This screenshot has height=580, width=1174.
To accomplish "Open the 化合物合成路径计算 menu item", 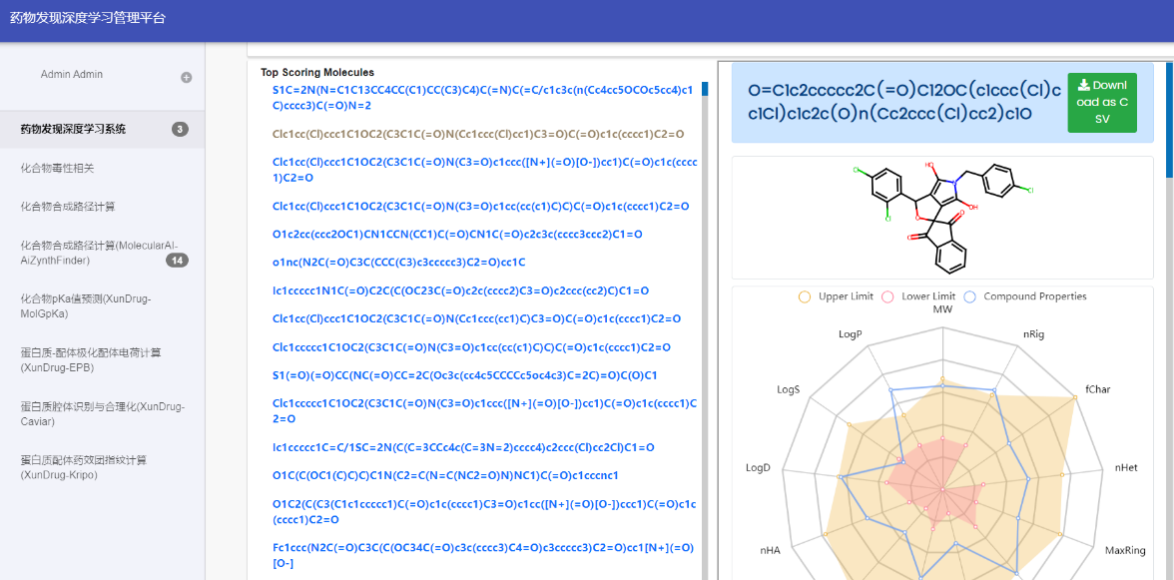I will (x=68, y=207).
